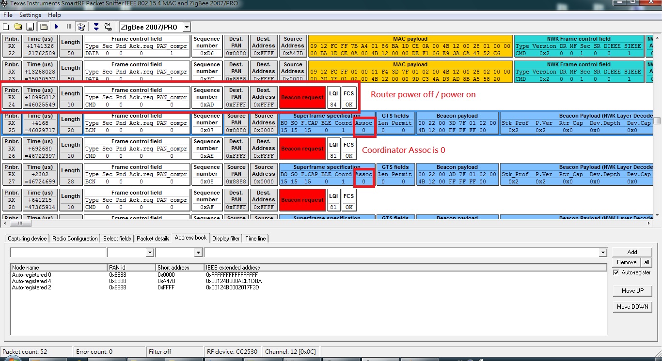Viewport: 662px width, 361px height.
Task: Select the 'Auto-registered 0' address row
Action: click(309, 275)
